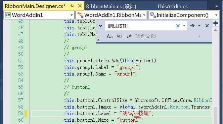
Task: Open the search history dropdown
Action: click(184, 26)
